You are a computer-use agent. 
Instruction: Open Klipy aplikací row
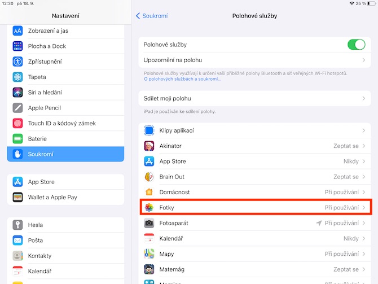pyautogui.click(x=255, y=130)
